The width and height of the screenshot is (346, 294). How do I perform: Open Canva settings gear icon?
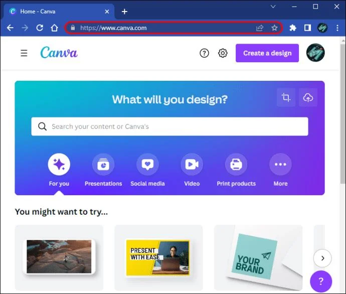[x=223, y=53]
